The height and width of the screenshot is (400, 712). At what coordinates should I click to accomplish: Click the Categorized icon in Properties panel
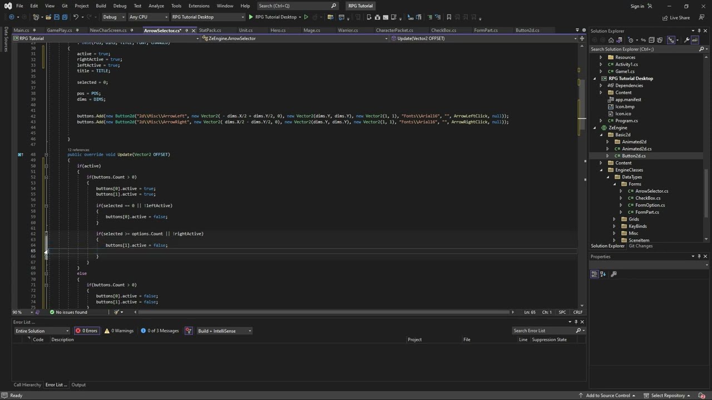pos(595,274)
